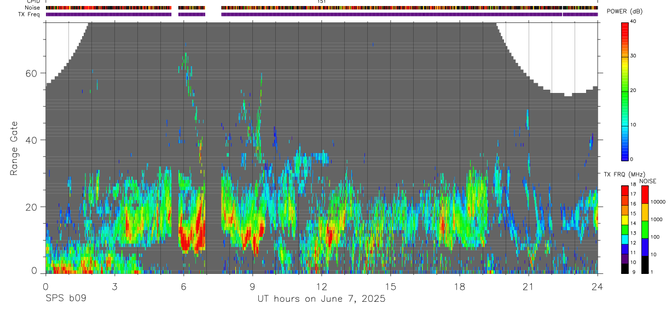Click the 6 tick on the UT hours axis
The height and width of the screenshot is (310, 672).
point(183,285)
